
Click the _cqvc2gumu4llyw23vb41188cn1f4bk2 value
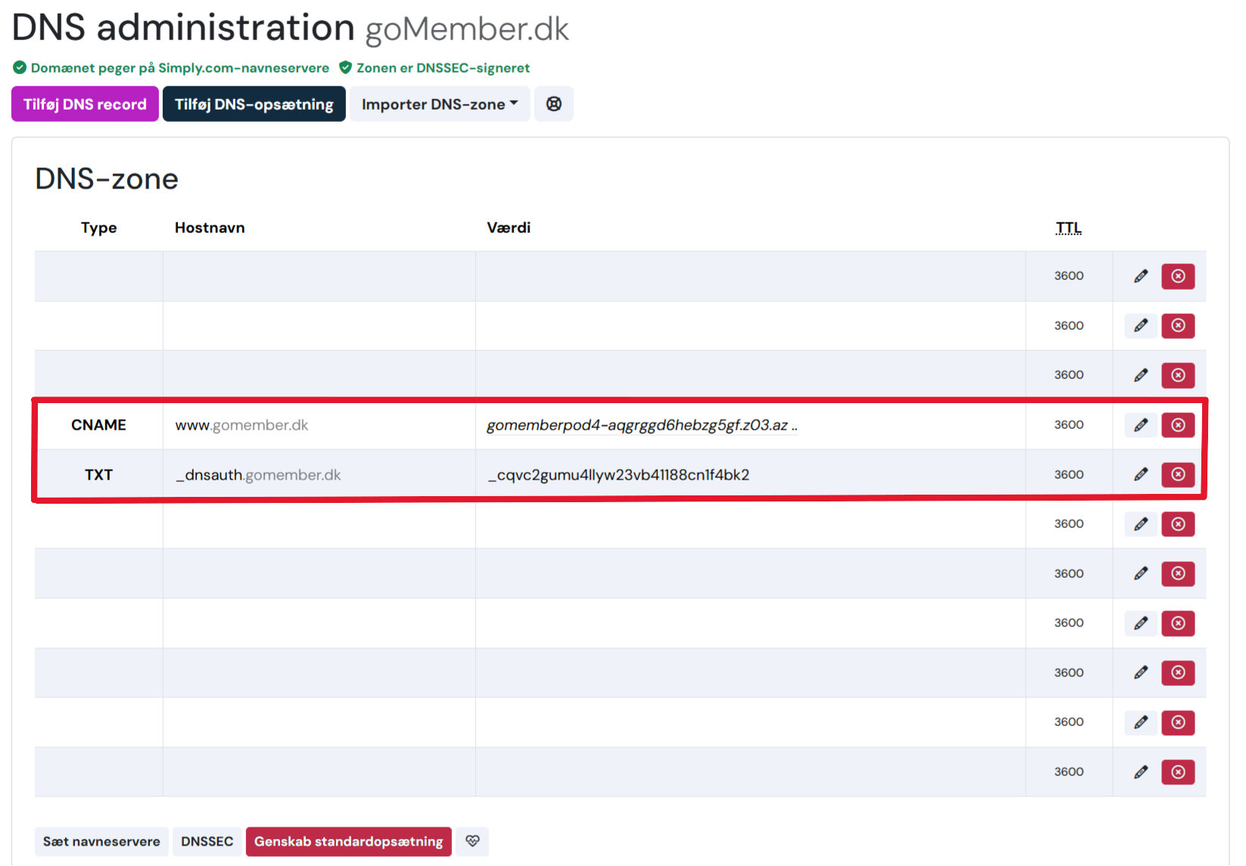(x=618, y=475)
